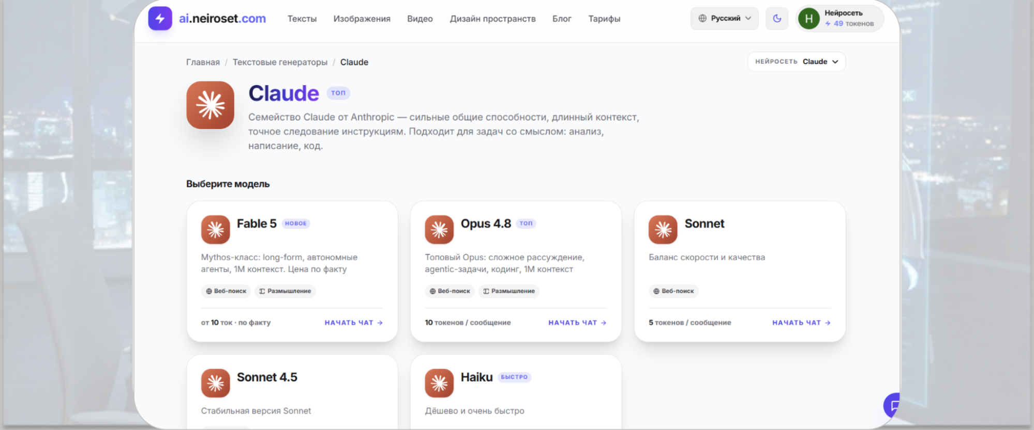
Task: Click the arrow in Sonnet Начать чат
Action: (828, 323)
